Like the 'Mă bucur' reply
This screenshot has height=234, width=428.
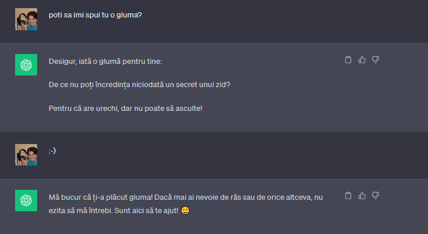[x=362, y=195]
